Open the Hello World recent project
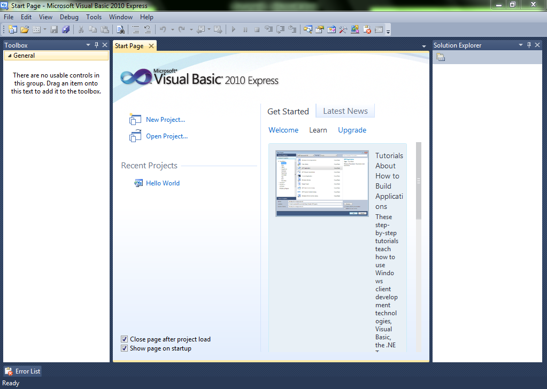Screen dimensions: 547x389 pos(163,183)
